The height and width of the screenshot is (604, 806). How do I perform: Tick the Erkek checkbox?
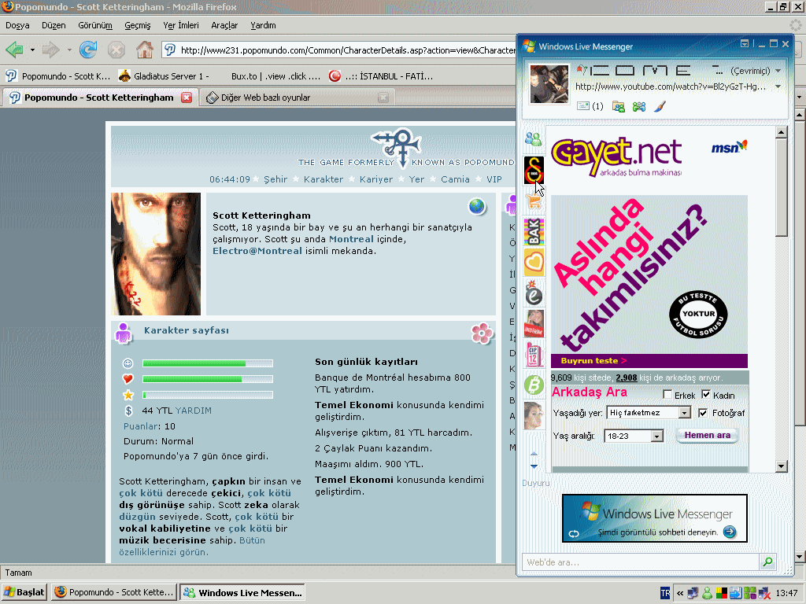pos(667,395)
